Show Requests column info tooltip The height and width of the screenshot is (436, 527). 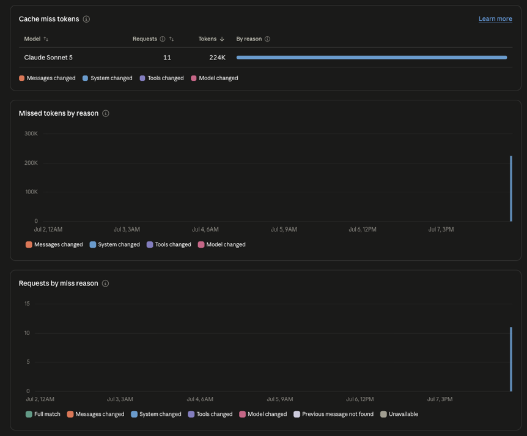point(163,39)
